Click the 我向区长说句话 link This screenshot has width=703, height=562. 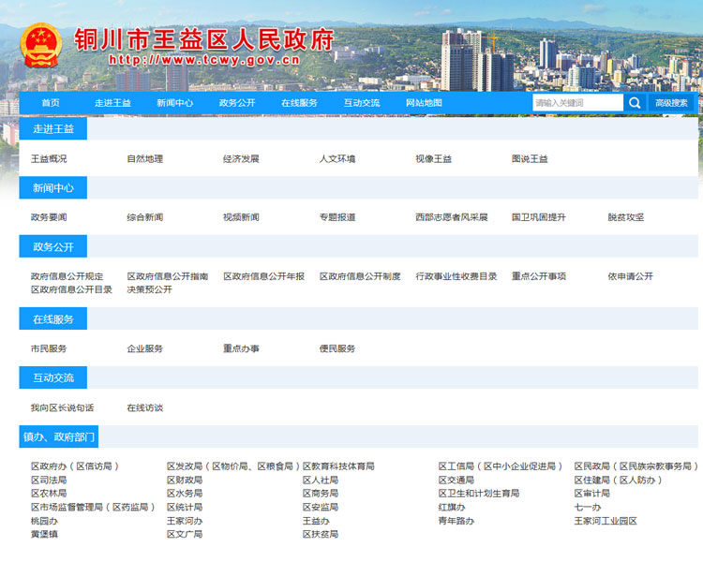62,407
